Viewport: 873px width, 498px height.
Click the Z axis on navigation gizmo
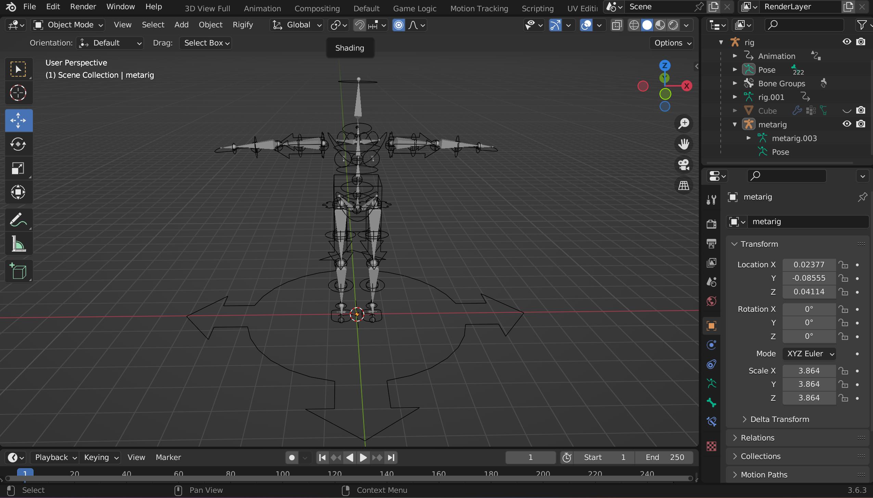click(x=665, y=65)
